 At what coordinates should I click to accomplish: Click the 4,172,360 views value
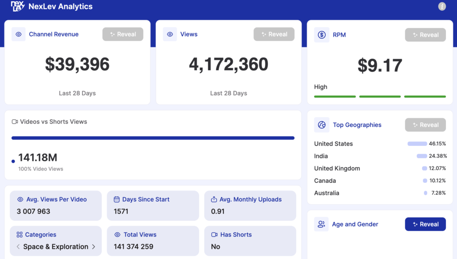228,64
